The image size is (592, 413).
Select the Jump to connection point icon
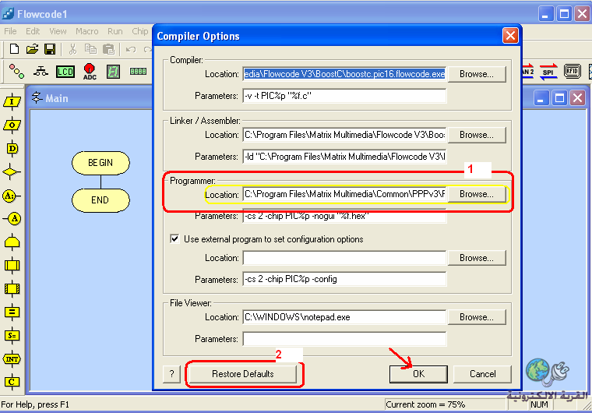[x=12, y=219]
